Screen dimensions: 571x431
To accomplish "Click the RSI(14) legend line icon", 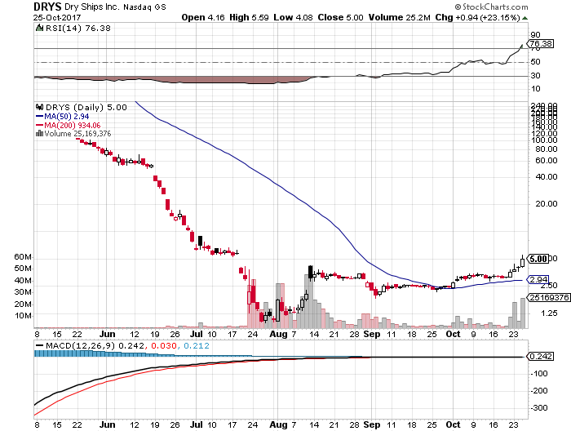I will tap(38, 27).
